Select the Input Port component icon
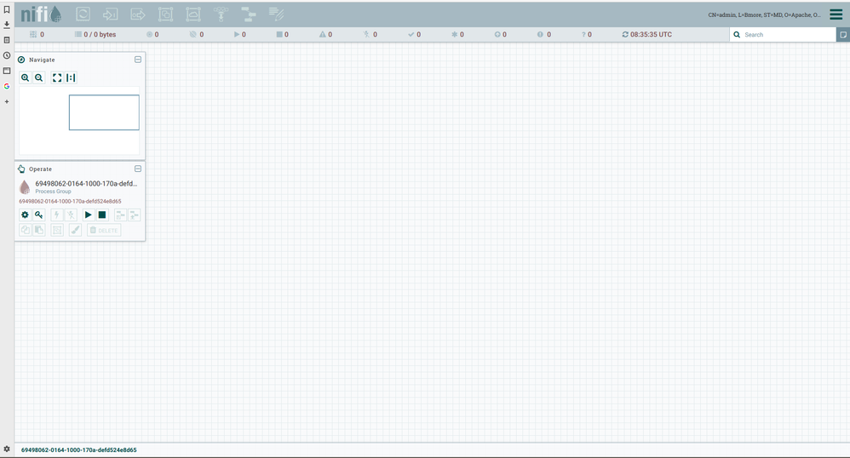850x458 pixels. click(x=111, y=14)
